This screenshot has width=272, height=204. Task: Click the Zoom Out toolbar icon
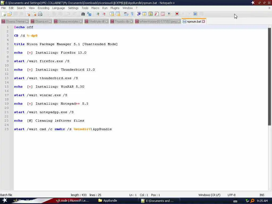click(x=104, y=14)
